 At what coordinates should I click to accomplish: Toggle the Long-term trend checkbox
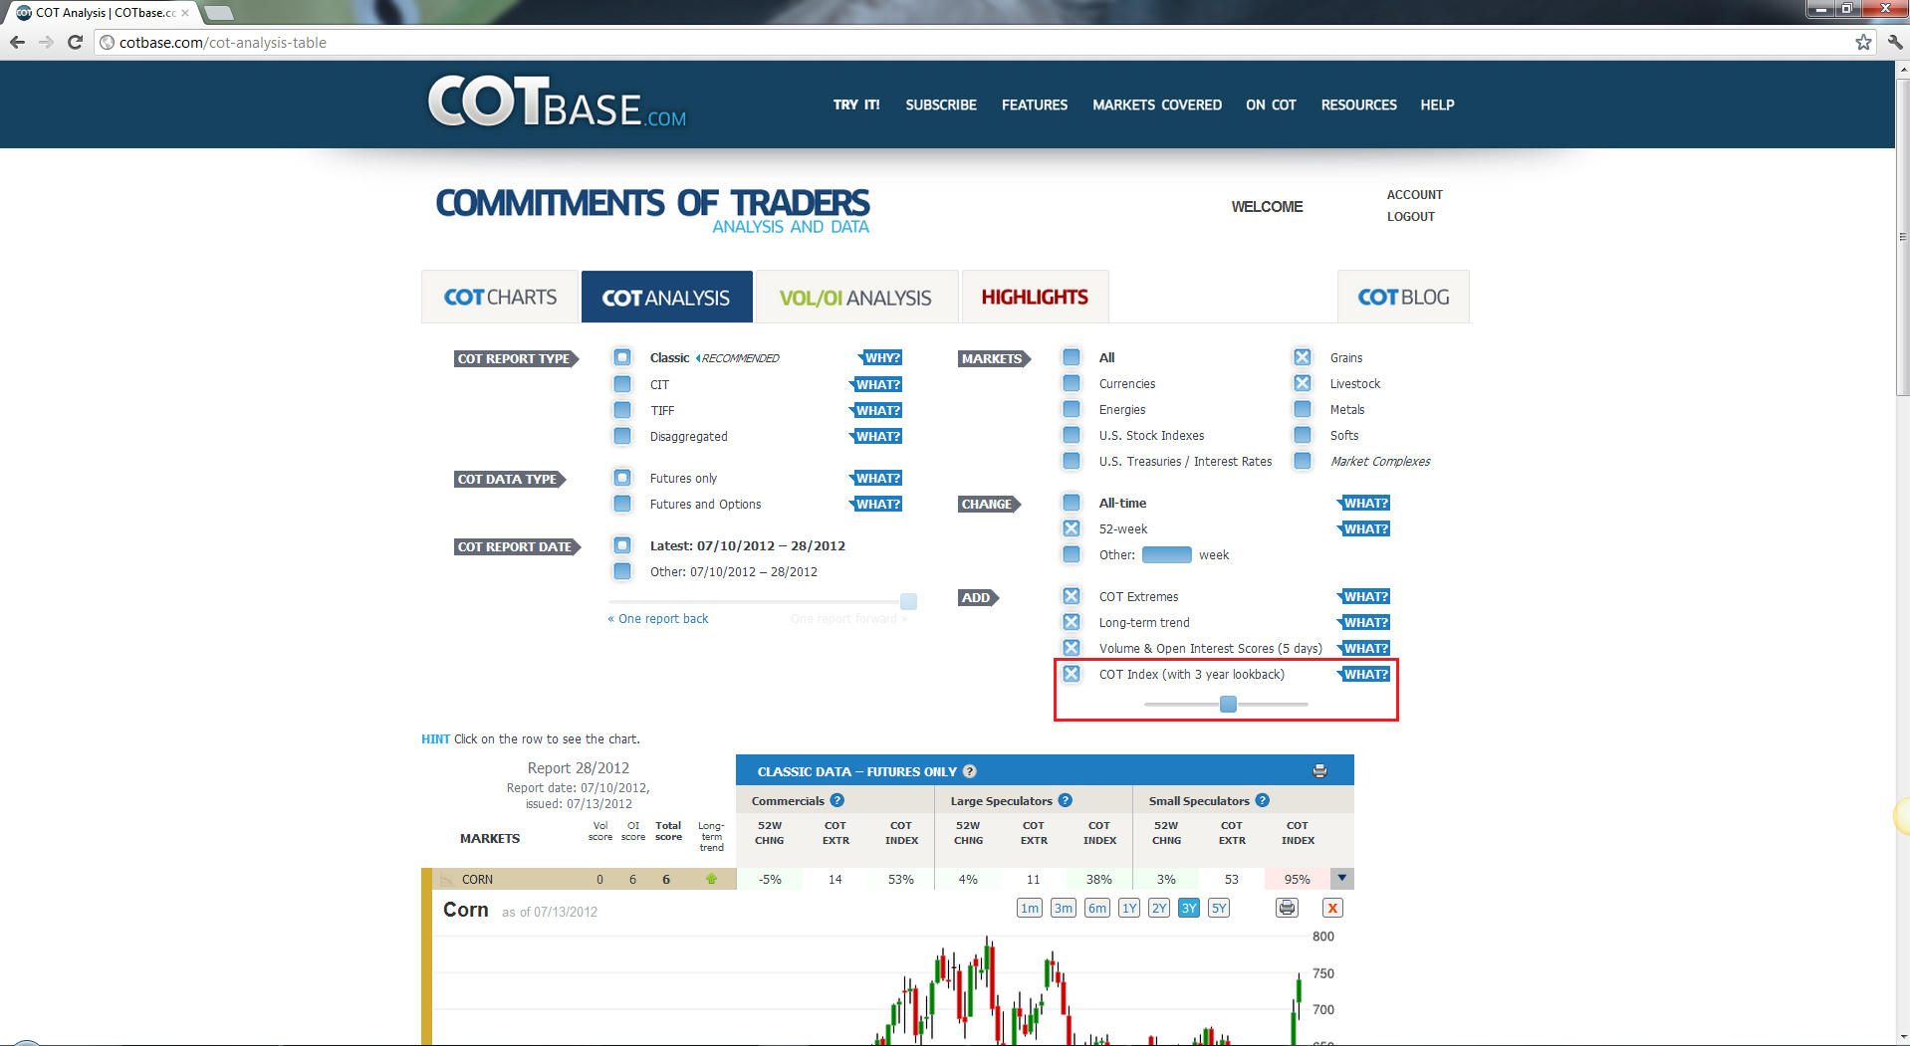(x=1072, y=622)
